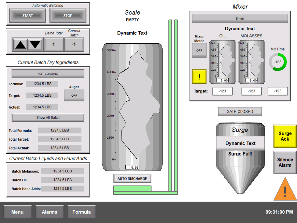
Task: Open the Formula screen
Action: coord(81,212)
